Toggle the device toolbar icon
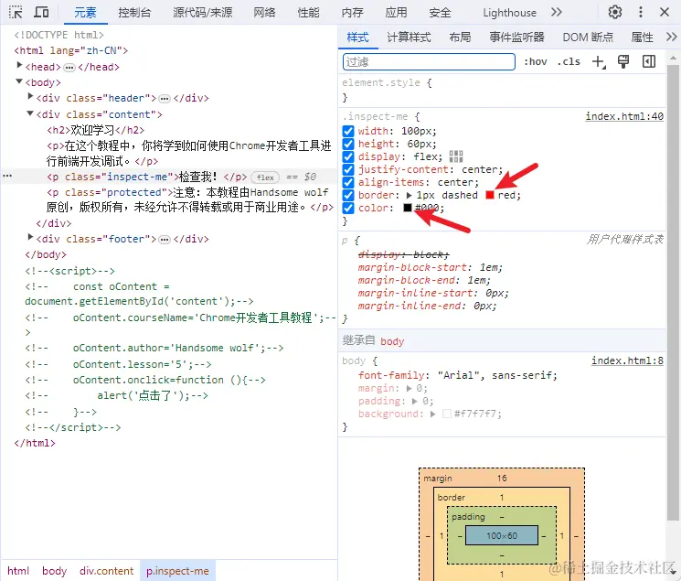681x581 pixels. point(41,12)
